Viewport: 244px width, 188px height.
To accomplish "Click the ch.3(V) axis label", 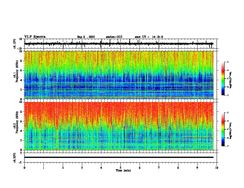I will pyautogui.click(x=15, y=158).
